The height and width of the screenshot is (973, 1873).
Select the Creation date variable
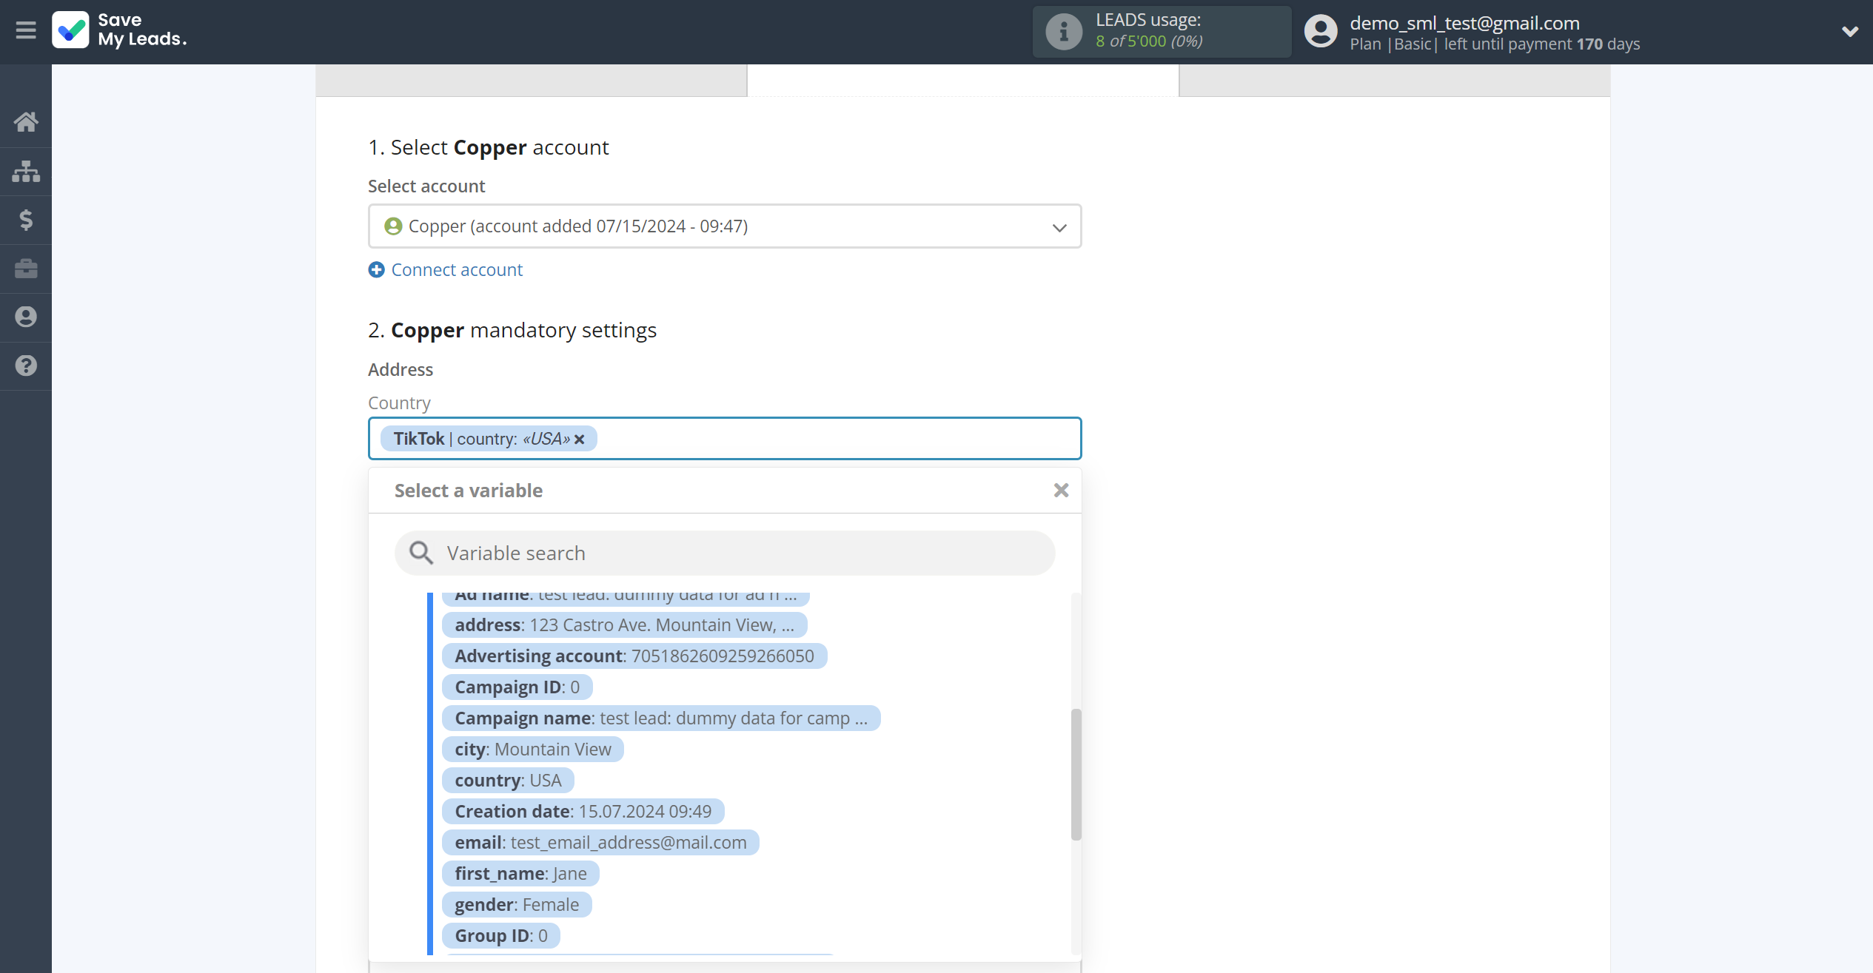click(583, 812)
